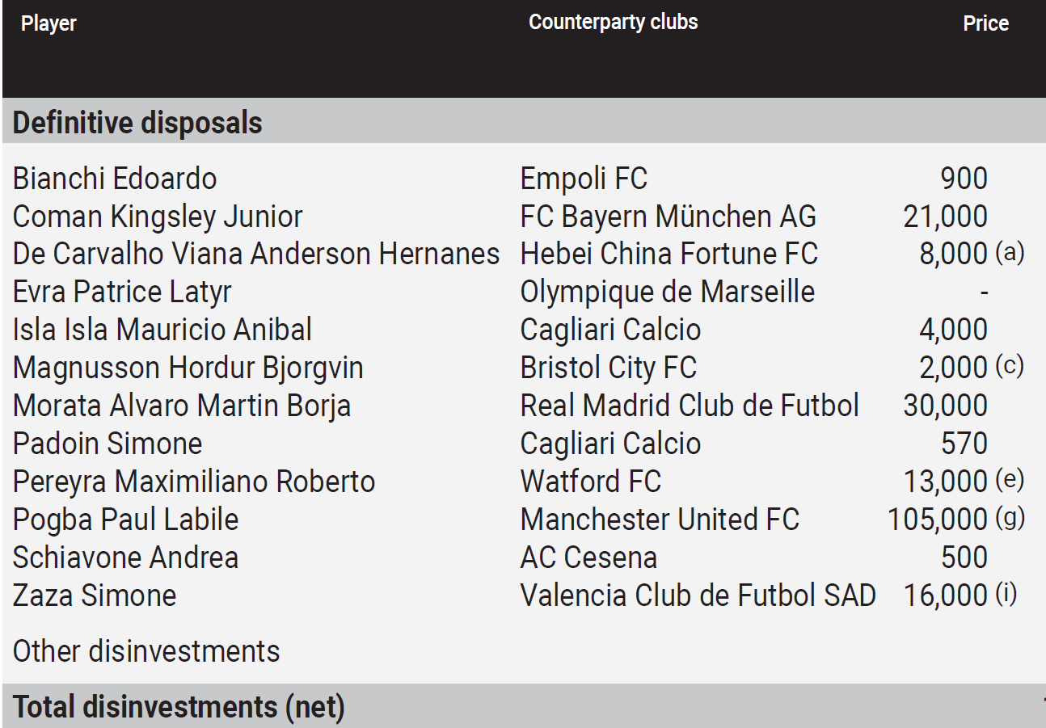The height and width of the screenshot is (728, 1046).
Task: Select Isla Isla Mauricio Anibal
Action: (162, 330)
